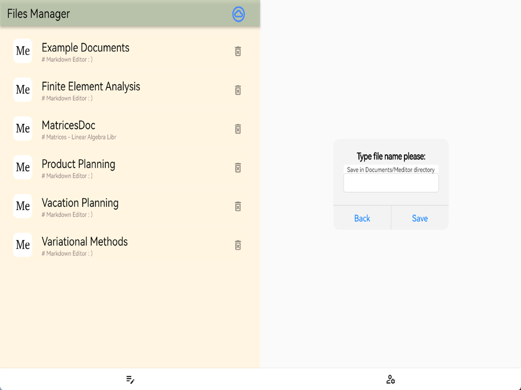Click the '# Matrices – Linear Algebra Libr' subtitle
Screen dimensions: 521x390
(79, 137)
